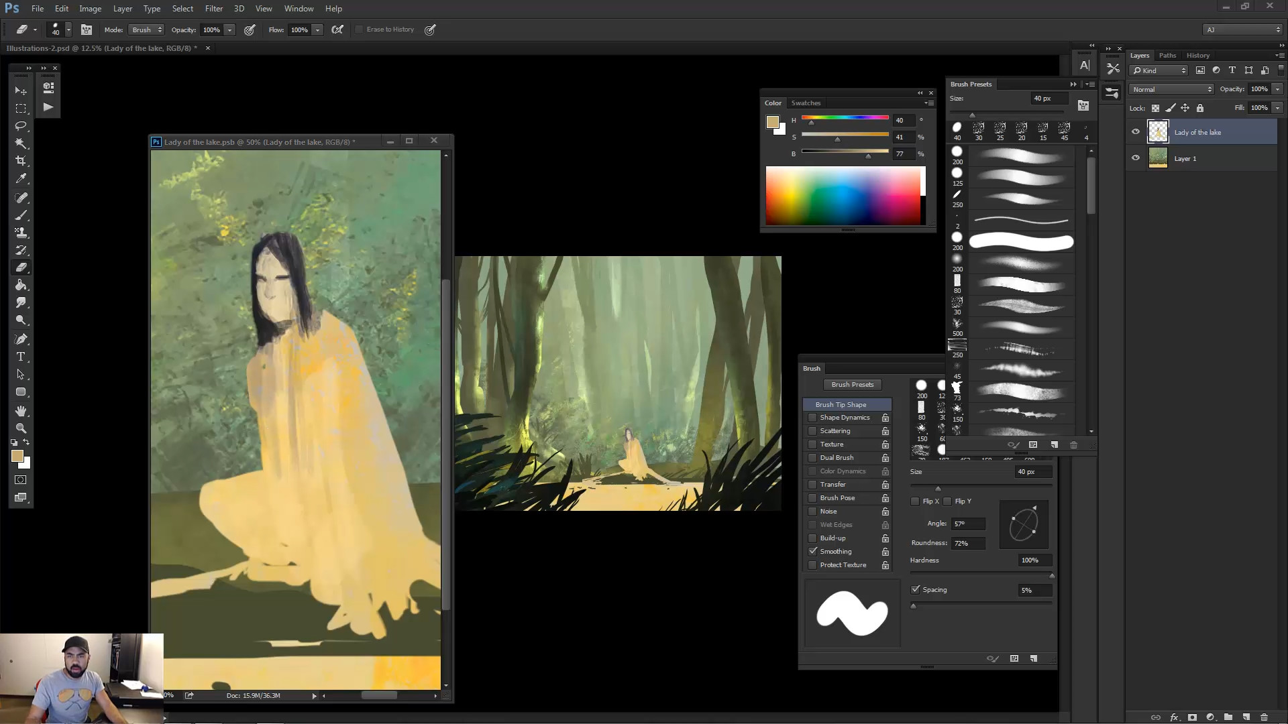Toggle Quick Mask mode
The width and height of the screenshot is (1288, 724).
click(x=21, y=480)
